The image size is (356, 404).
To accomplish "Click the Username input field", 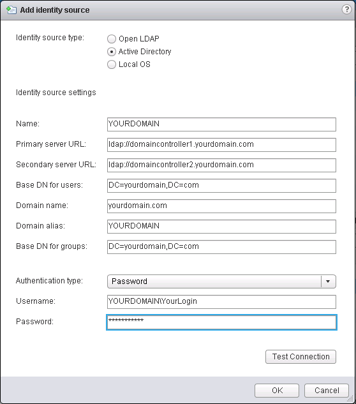I will pyautogui.click(x=221, y=302).
